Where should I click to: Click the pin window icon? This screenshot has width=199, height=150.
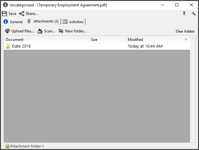184,13
